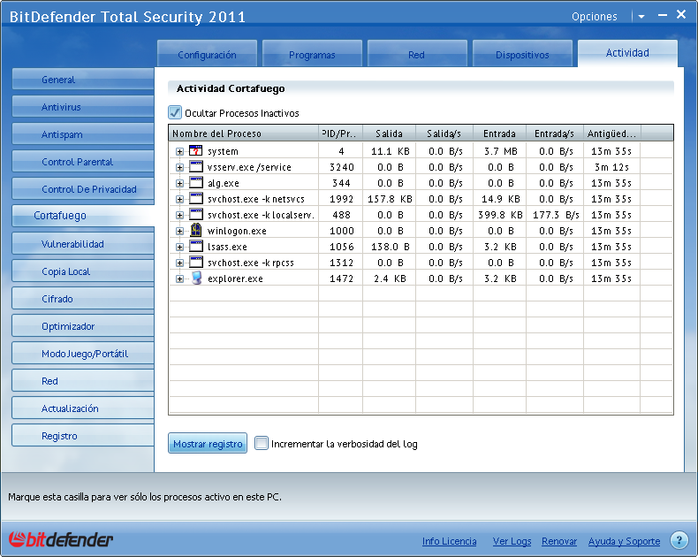Sort by the Salida column header

coord(389,134)
